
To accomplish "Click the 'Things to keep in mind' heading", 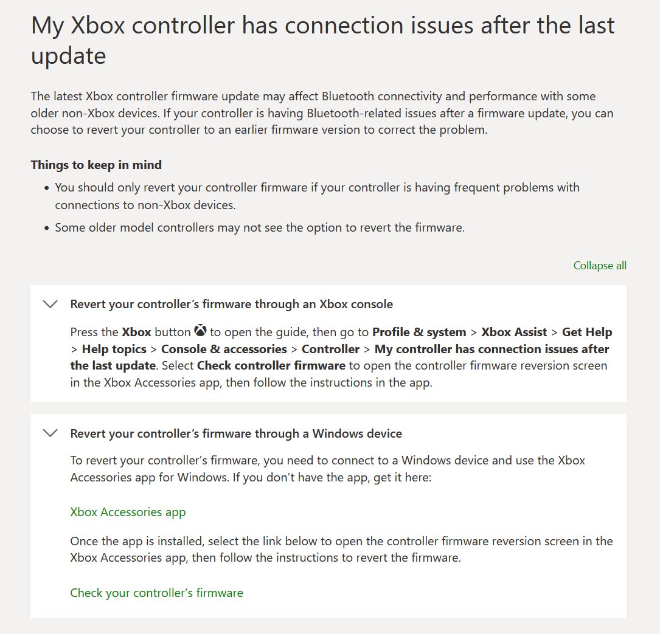I will click(96, 165).
